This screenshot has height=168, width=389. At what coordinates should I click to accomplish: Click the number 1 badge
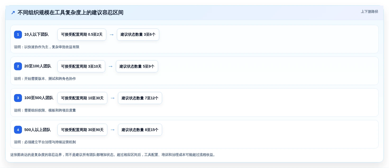pos(18,35)
